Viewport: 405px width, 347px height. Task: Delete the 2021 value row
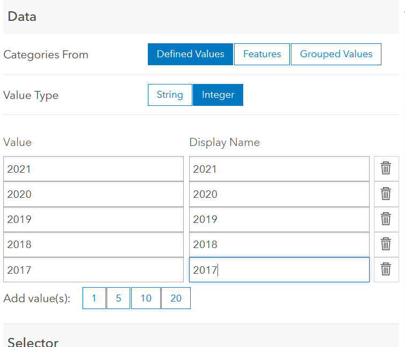point(386,168)
